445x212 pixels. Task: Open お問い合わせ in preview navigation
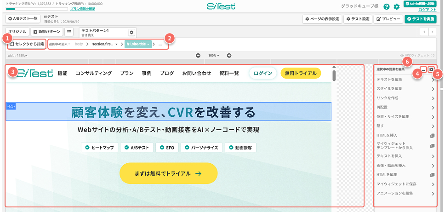tap(197, 73)
